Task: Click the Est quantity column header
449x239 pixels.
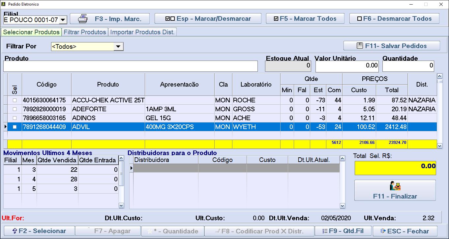Action: 318,90
